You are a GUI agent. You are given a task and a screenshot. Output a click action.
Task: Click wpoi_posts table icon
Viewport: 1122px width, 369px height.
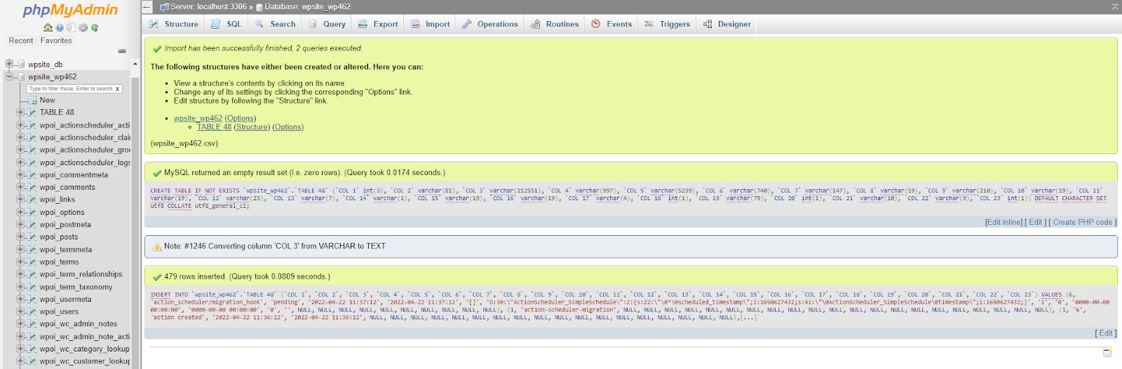point(32,237)
